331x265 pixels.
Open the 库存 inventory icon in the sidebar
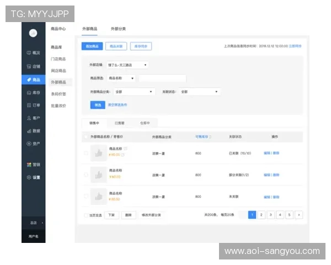[29, 93]
